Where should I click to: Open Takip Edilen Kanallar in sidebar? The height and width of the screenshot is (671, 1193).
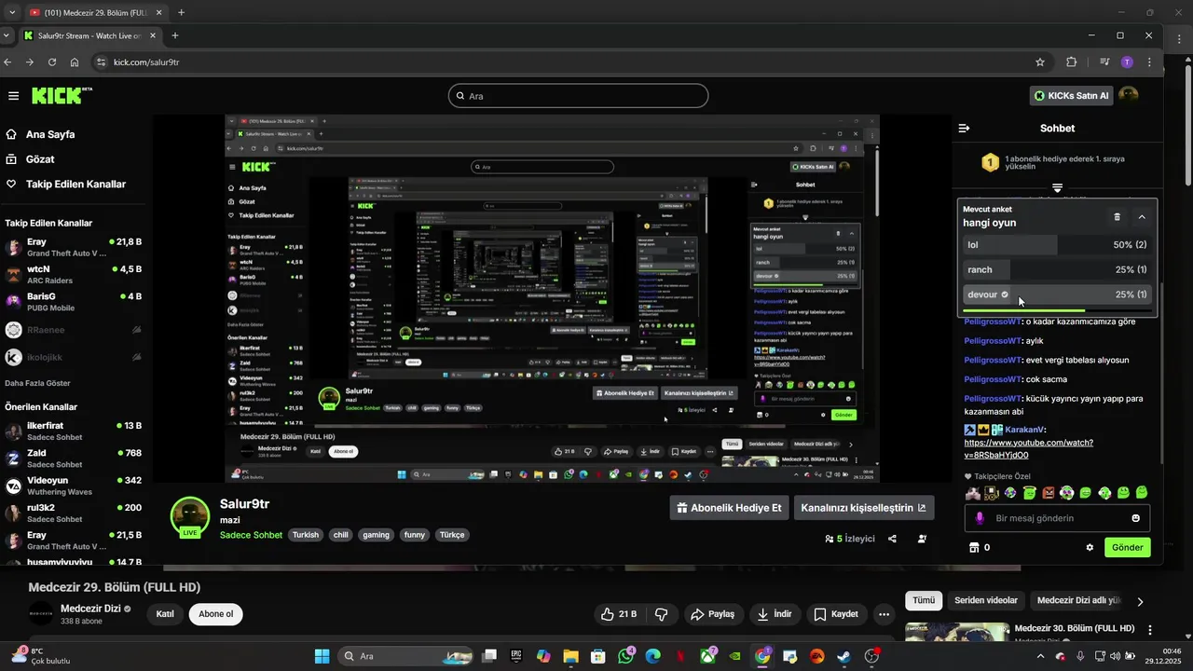[65, 185]
